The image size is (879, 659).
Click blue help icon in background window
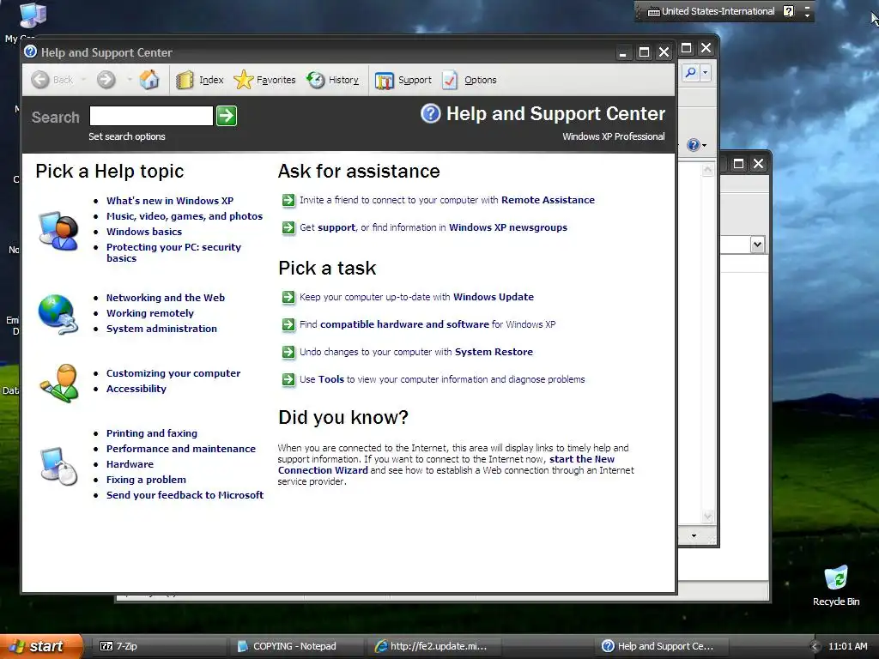694,145
